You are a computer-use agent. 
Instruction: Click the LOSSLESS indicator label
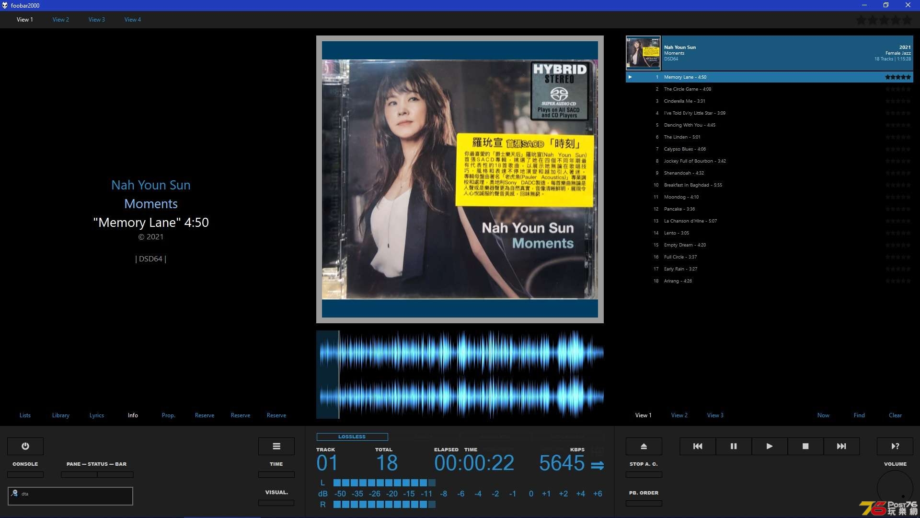pos(352,437)
